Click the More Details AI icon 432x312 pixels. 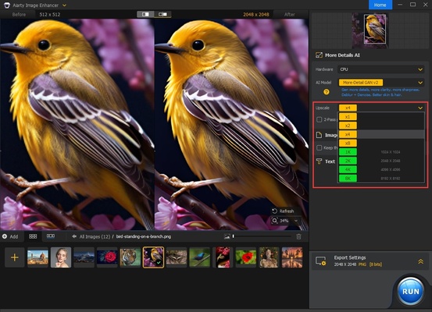[319, 55]
